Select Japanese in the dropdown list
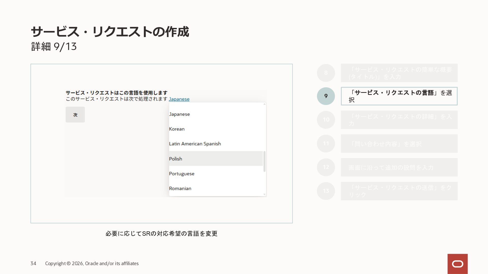This screenshot has height=274, width=488. [x=179, y=114]
